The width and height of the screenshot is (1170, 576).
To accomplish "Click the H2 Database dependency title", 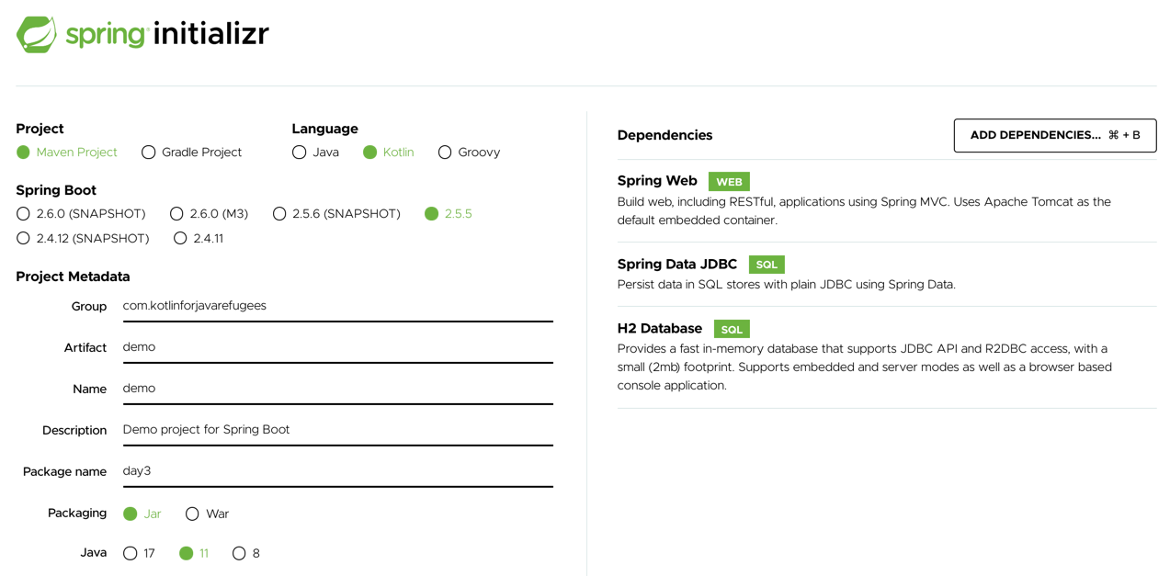I will [660, 329].
